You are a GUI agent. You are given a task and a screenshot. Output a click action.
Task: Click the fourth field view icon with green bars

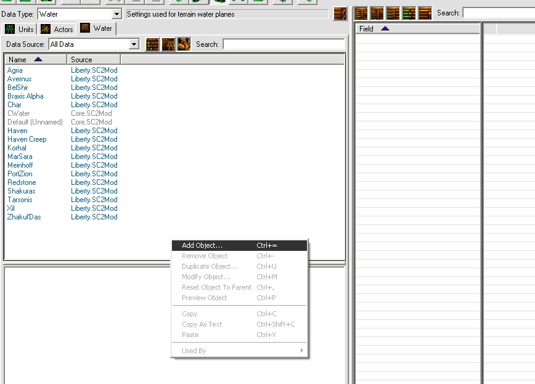click(x=409, y=14)
